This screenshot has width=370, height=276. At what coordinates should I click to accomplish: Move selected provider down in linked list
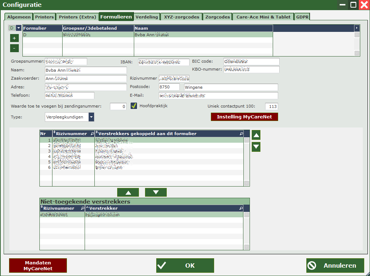[256, 147]
